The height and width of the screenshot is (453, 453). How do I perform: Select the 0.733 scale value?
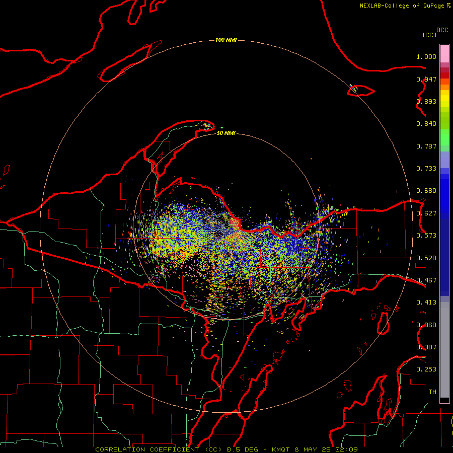click(x=426, y=169)
